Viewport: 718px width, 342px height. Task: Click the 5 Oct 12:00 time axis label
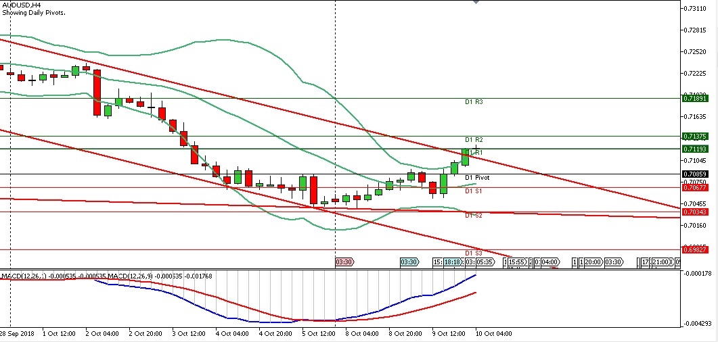point(317,333)
